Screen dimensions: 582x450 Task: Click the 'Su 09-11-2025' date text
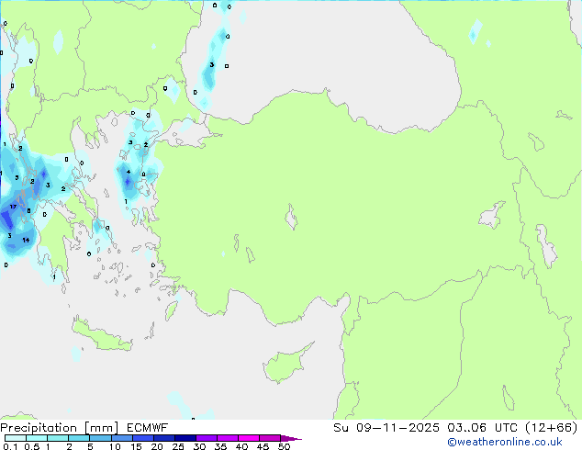[386, 428]
